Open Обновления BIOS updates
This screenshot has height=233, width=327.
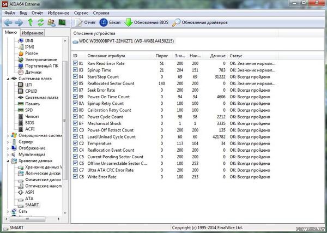coord(147,22)
